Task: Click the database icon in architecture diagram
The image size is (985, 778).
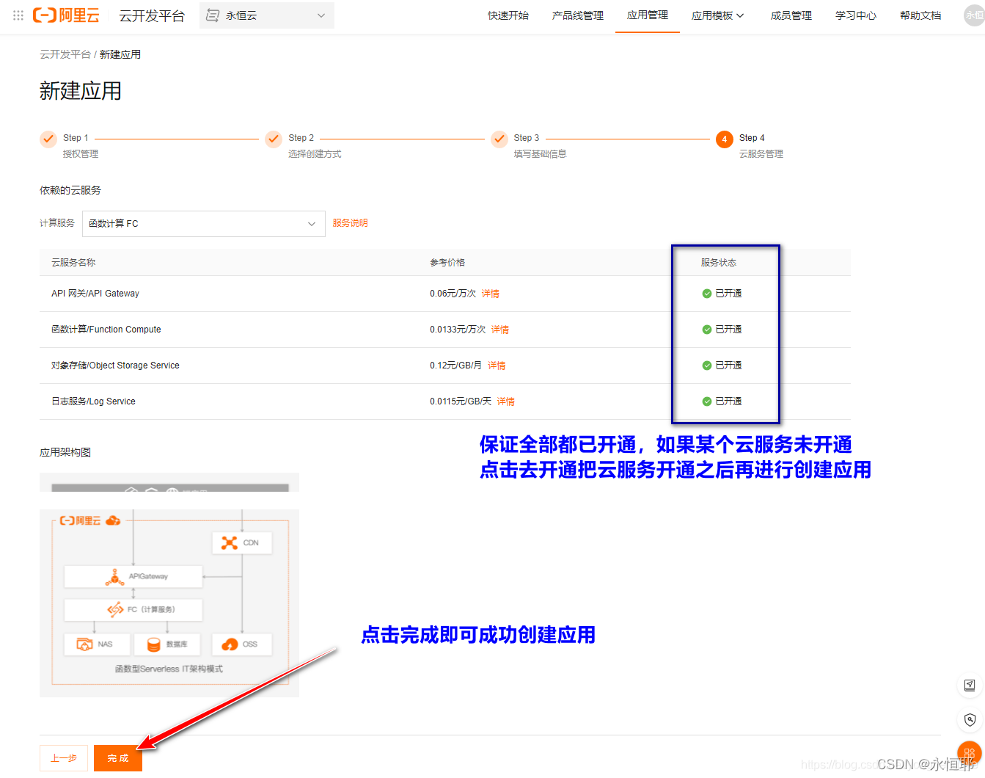Action: click(153, 644)
